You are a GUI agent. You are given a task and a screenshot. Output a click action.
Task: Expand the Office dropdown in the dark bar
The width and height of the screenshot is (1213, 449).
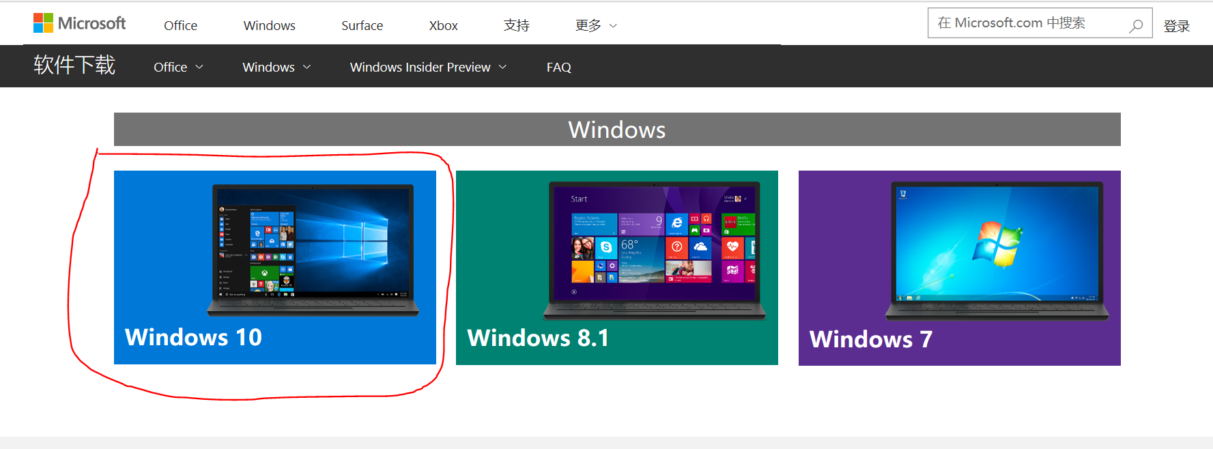(x=178, y=67)
